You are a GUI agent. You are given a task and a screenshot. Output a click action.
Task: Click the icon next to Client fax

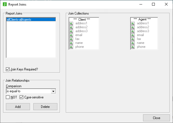pyautogui.click(x=71, y=39)
